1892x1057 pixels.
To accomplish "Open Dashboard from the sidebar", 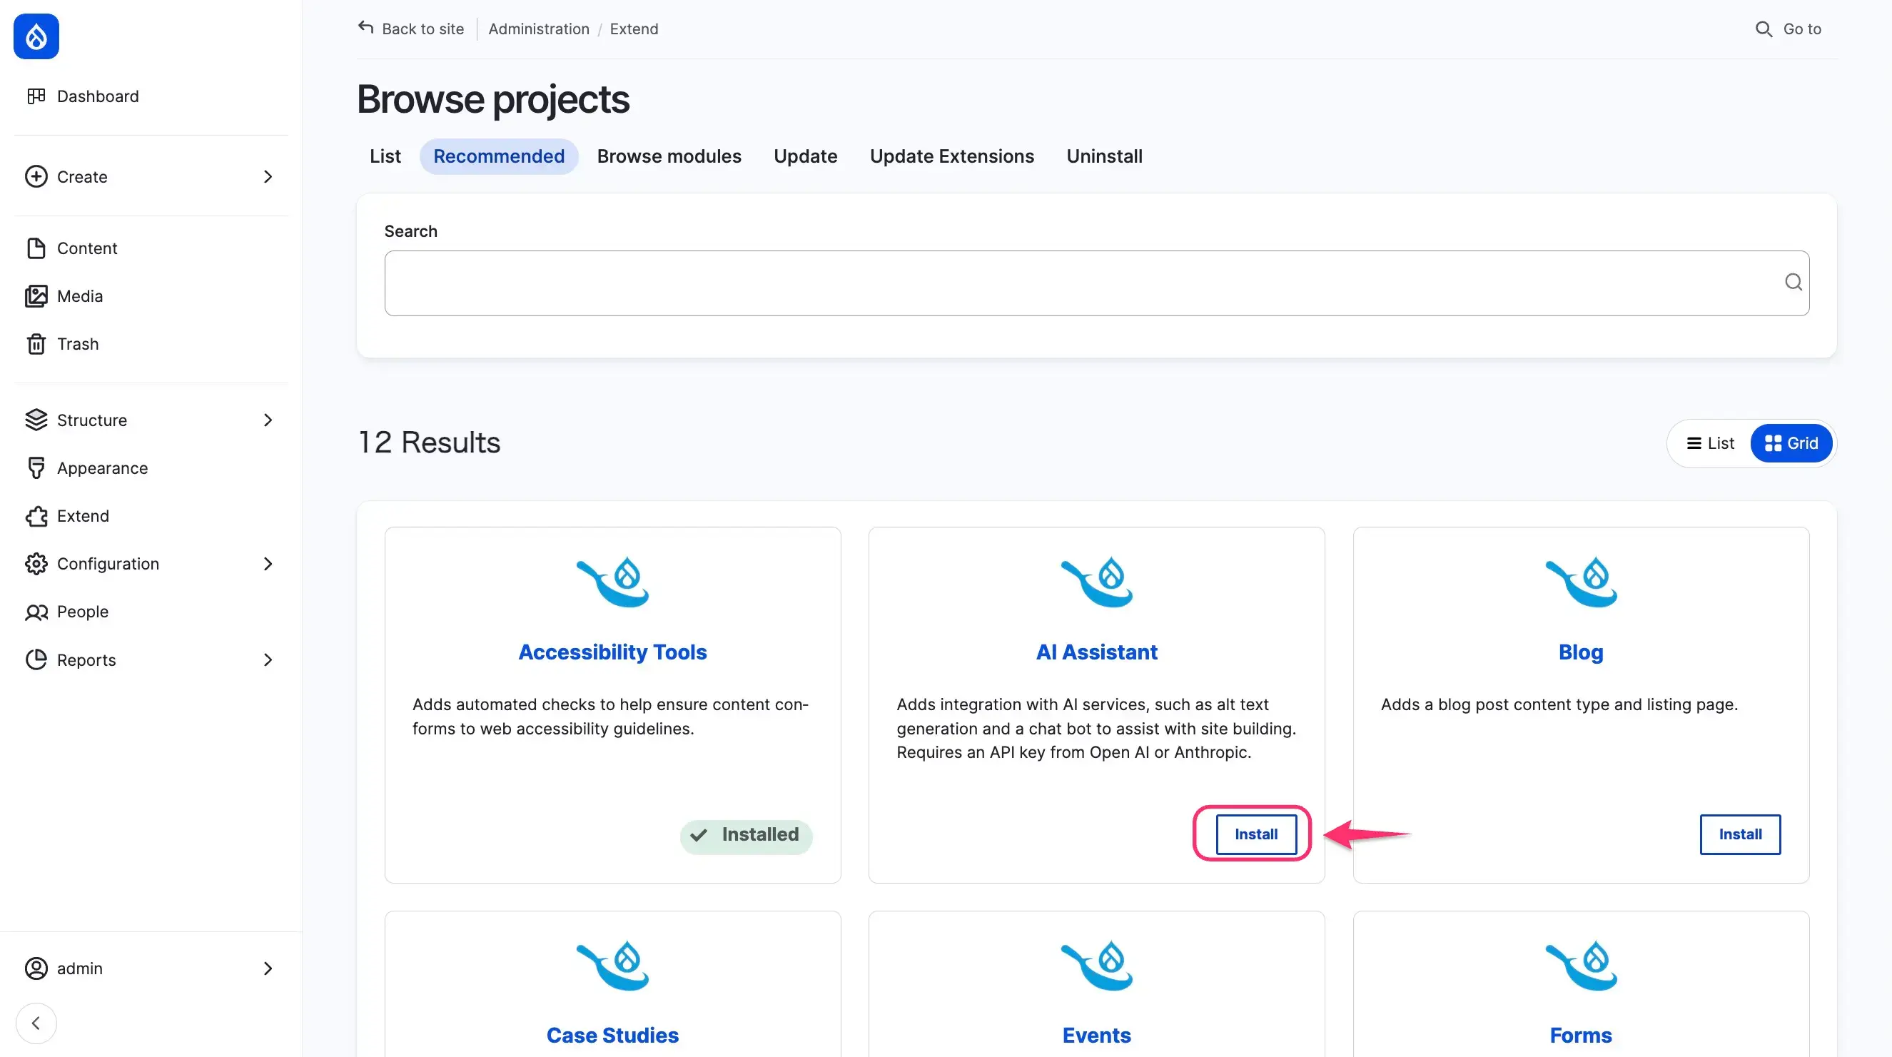I will 97,96.
